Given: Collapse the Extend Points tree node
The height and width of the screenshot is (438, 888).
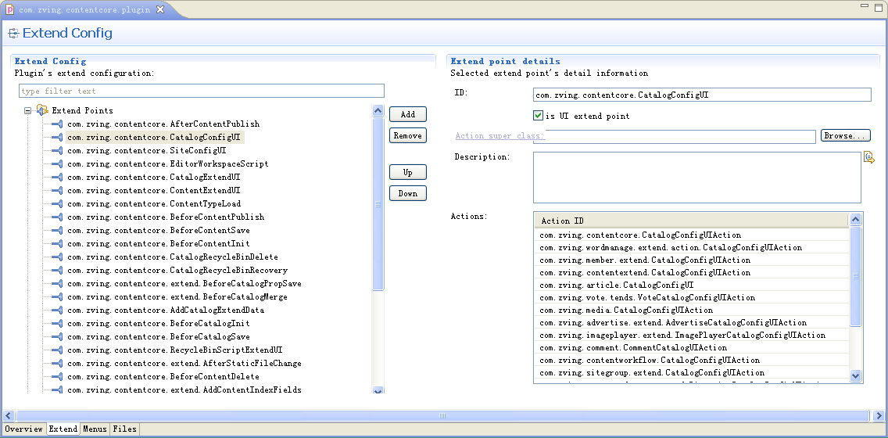Looking at the screenshot, I should point(28,111).
